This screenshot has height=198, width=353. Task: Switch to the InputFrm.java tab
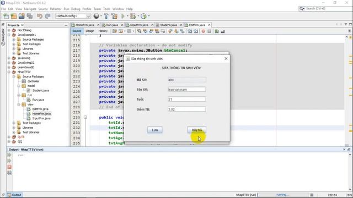click(139, 25)
